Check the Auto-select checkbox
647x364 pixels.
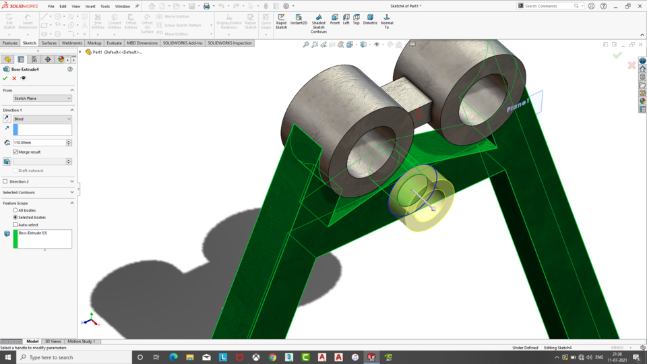pyautogui.click(x=16, y=225)
